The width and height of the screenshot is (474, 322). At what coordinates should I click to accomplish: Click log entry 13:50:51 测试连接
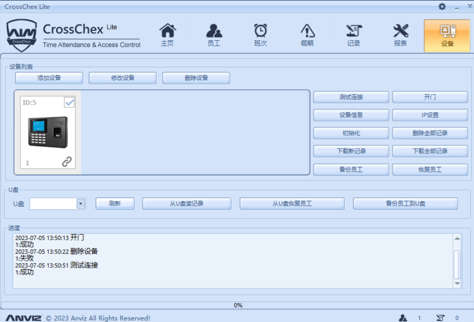[x=56, y=265]
